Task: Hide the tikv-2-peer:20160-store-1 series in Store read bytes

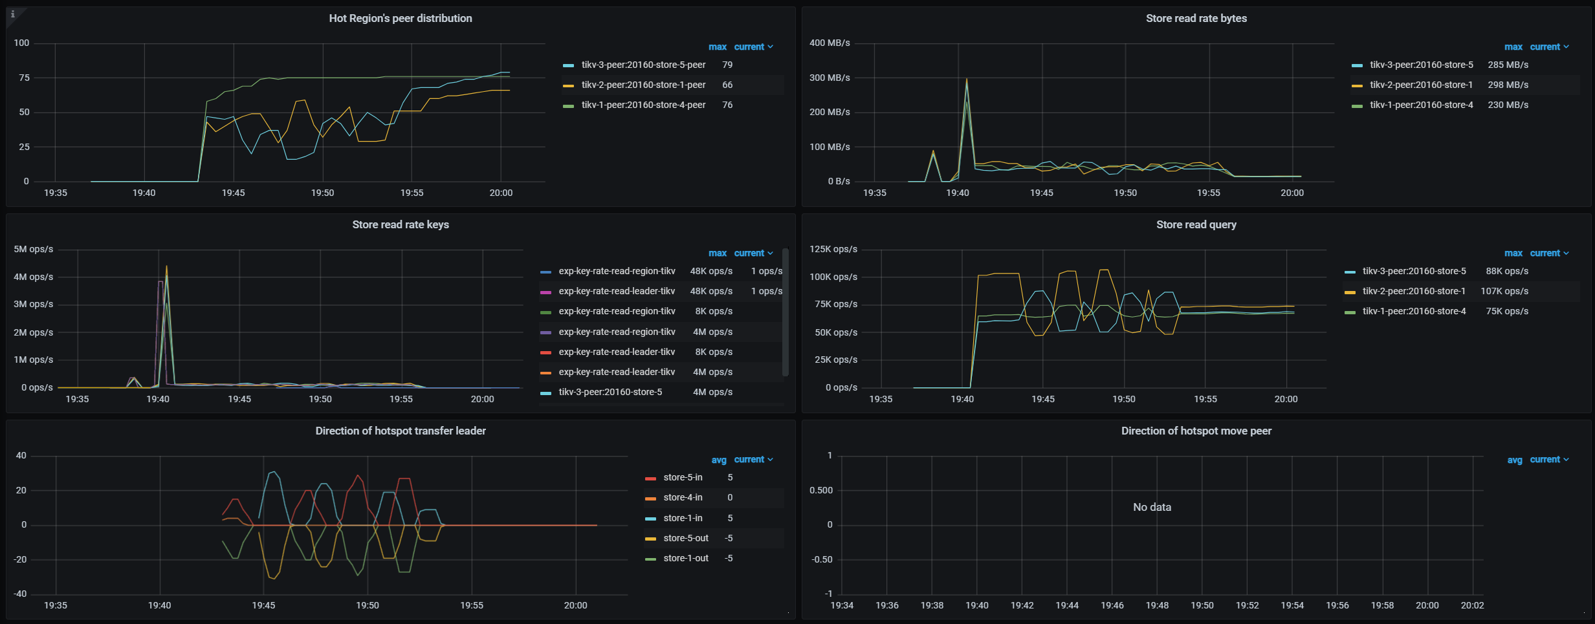Action: tap(1420, 85)
